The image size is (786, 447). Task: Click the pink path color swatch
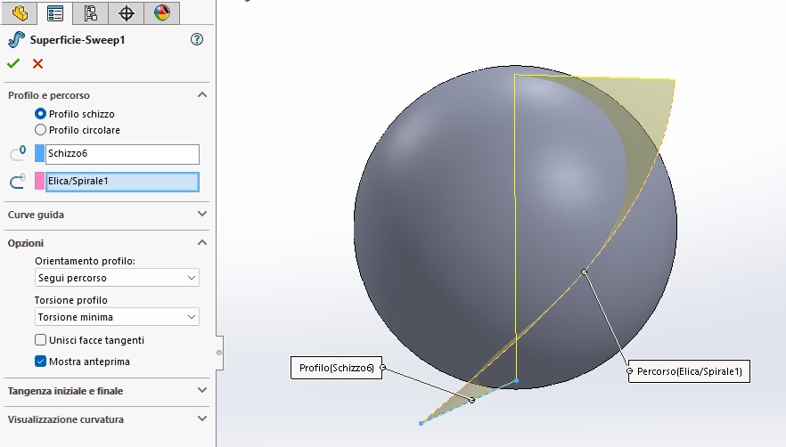point(39,182)
